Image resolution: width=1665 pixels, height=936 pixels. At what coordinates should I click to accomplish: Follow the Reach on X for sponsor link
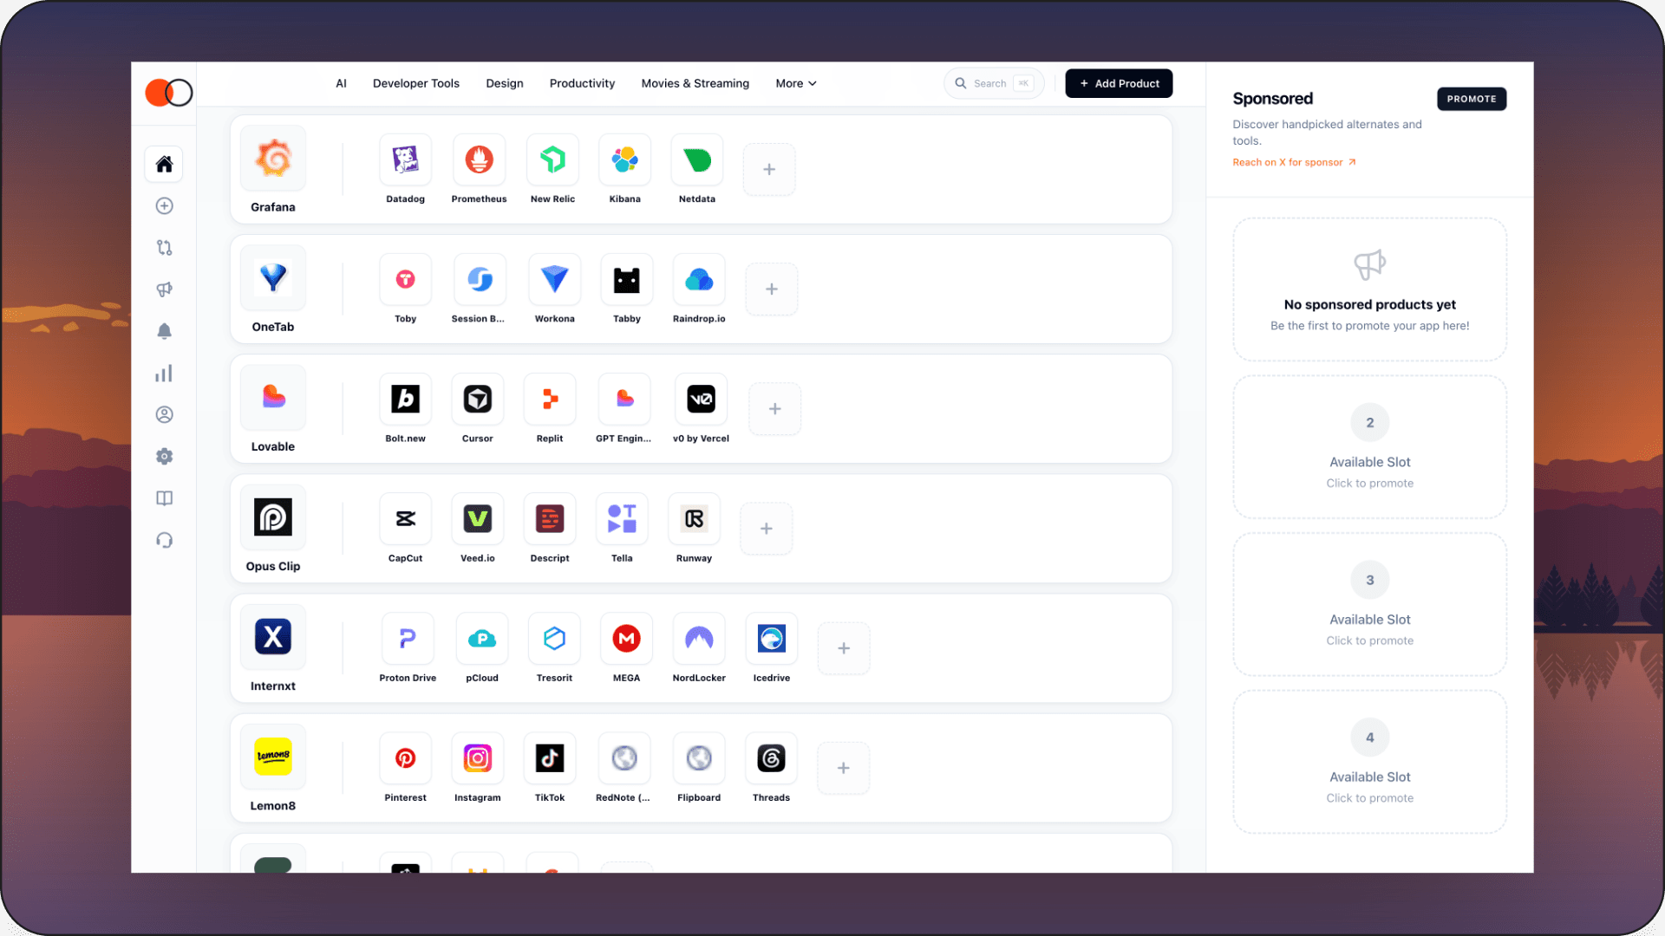1294,162
